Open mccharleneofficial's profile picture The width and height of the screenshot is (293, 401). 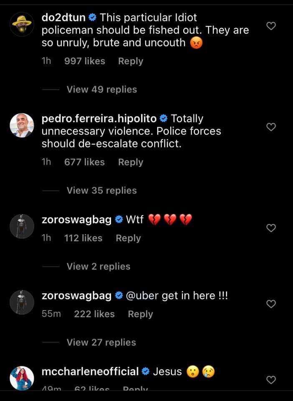(22, 378)
